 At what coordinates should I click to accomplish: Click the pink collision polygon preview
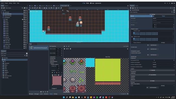coord(57,81)
